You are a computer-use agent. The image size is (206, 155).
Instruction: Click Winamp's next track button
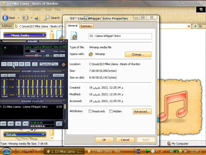pyautogui.click(x=28, y=64)
